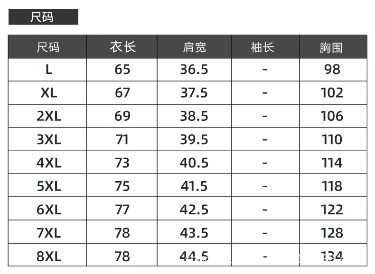
Task: Click the 尺码 title above the table
Action: 43,17
